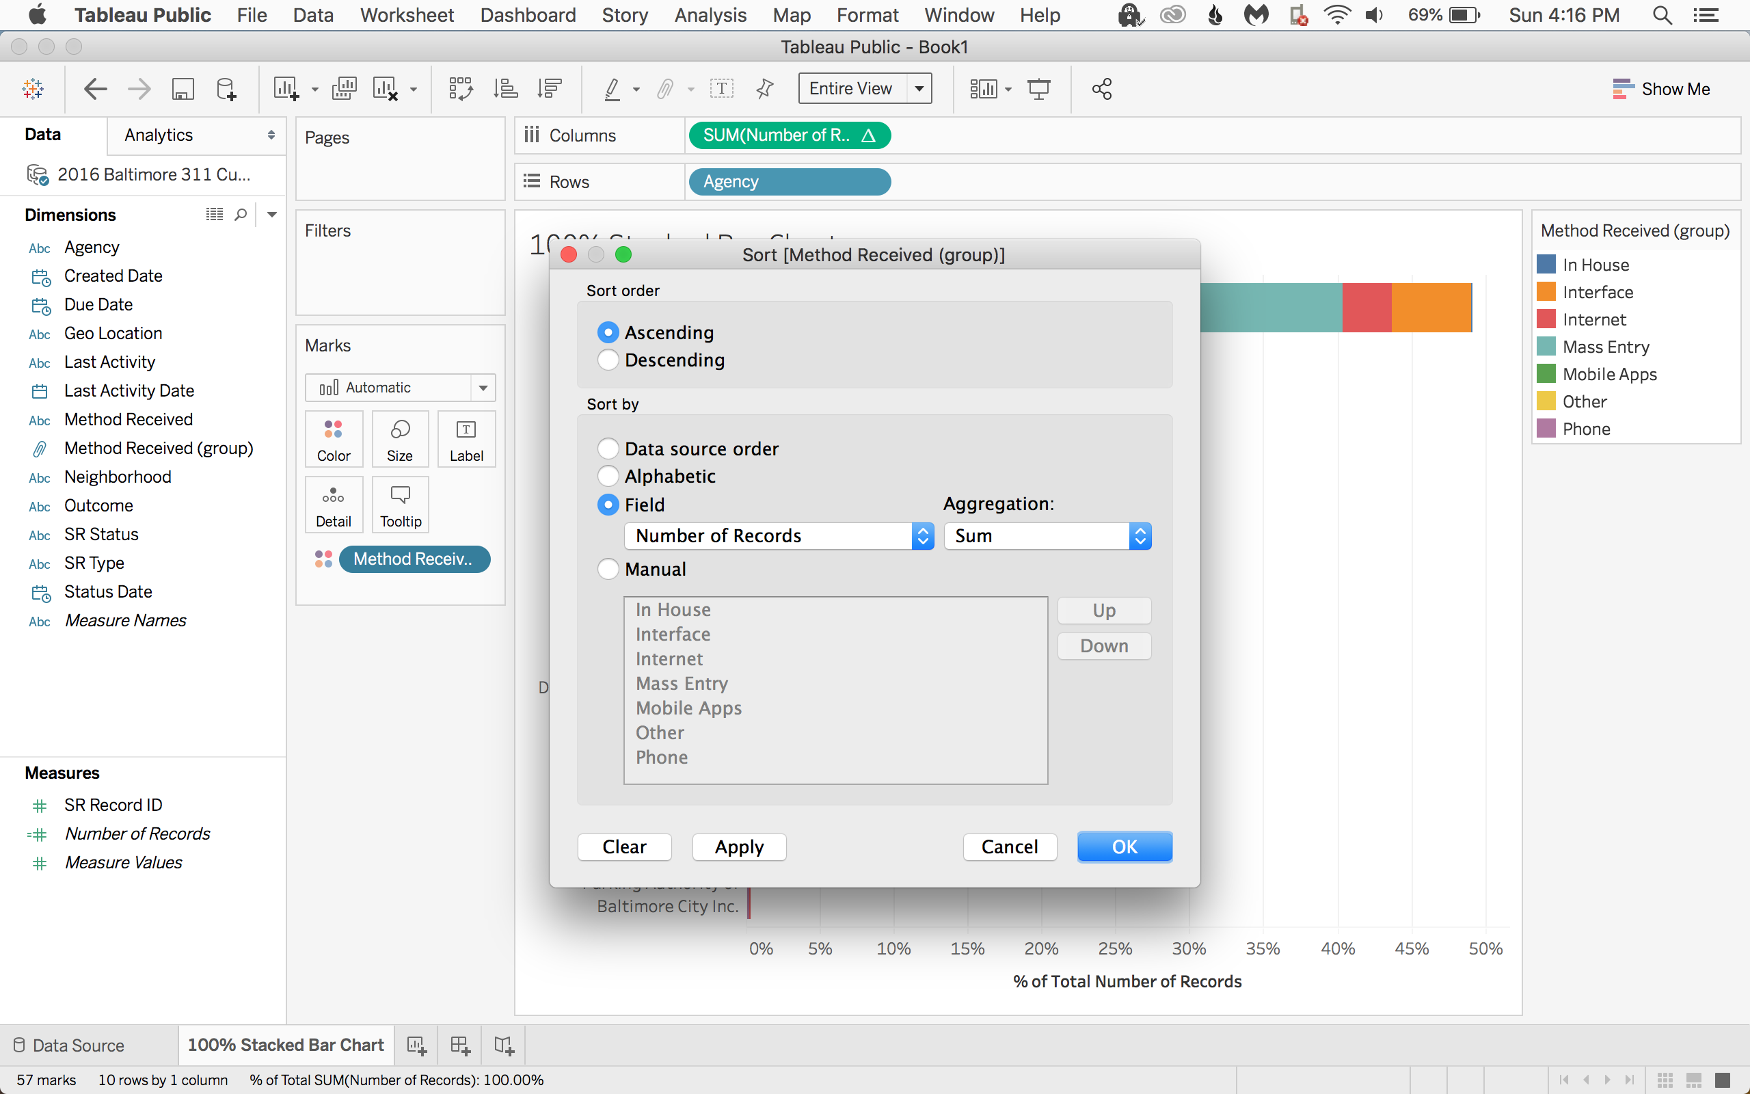Open the Dashboard menu
The width and height of the screenshot is (1750, 1094).
point(528,15)
